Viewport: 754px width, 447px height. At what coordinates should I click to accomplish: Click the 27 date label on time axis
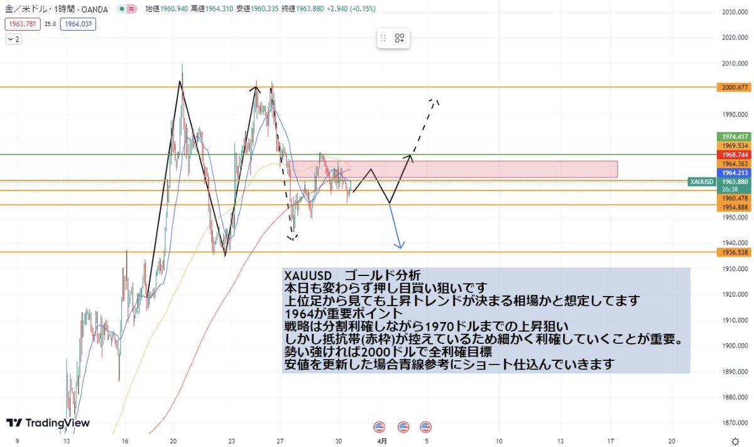point(280,441)
